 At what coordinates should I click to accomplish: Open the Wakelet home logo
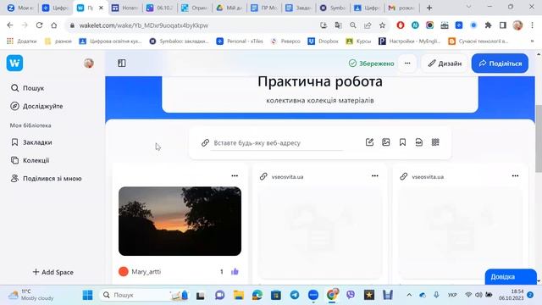pyautogui.click(x=14, y=63)
